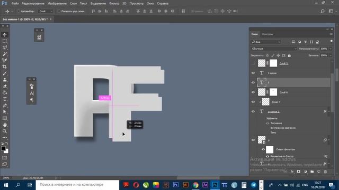Select the Horizontal Type tool
339x190 pixels.
pyautogui.click(x=5, y=99)
